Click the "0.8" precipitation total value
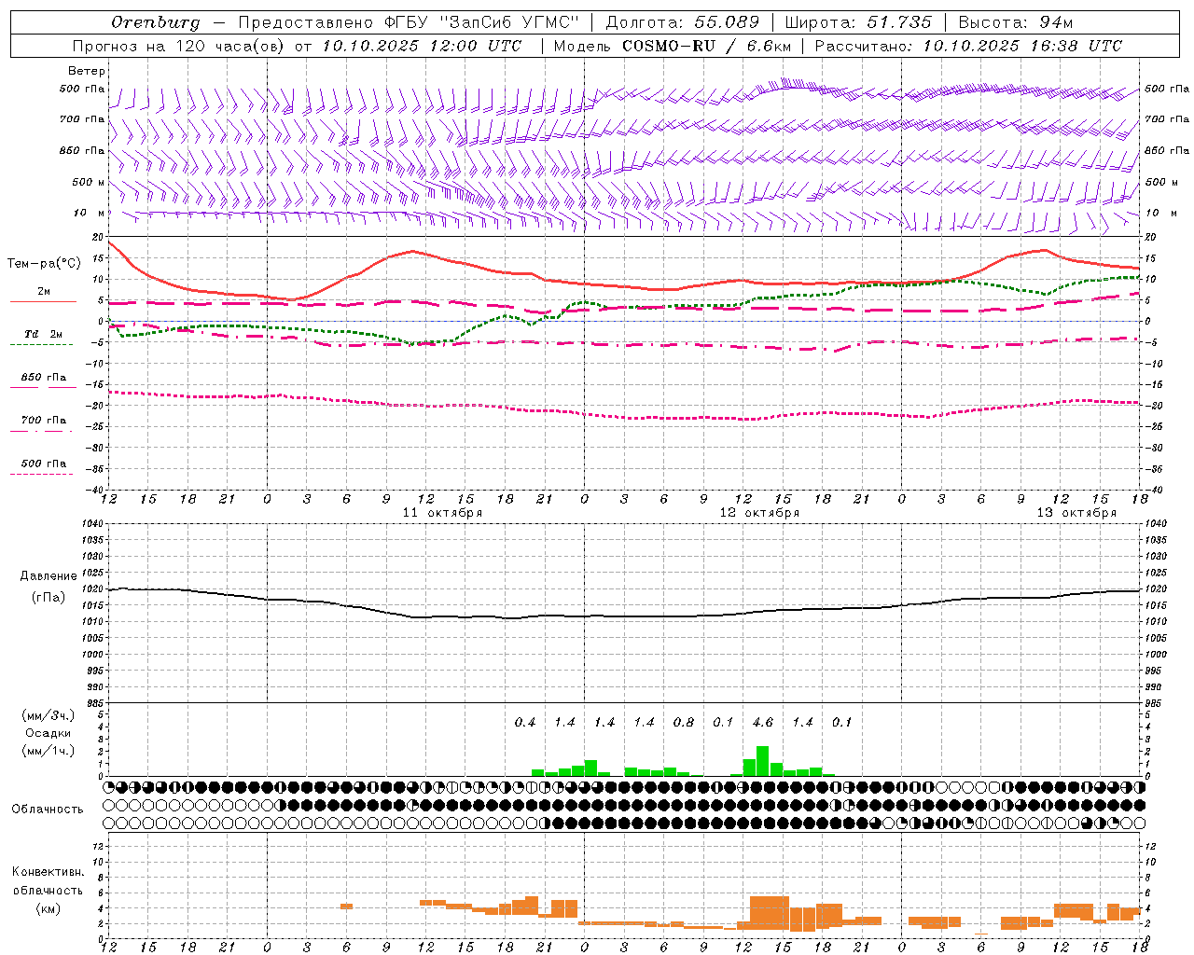 tap(684, 722)
